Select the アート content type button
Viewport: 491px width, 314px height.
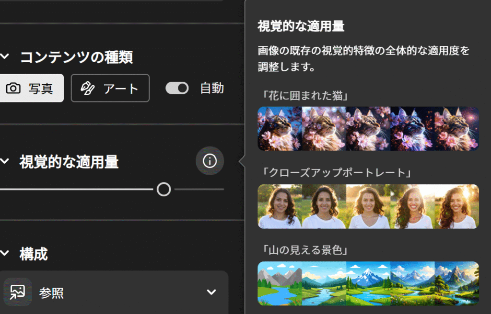[110, 88]
